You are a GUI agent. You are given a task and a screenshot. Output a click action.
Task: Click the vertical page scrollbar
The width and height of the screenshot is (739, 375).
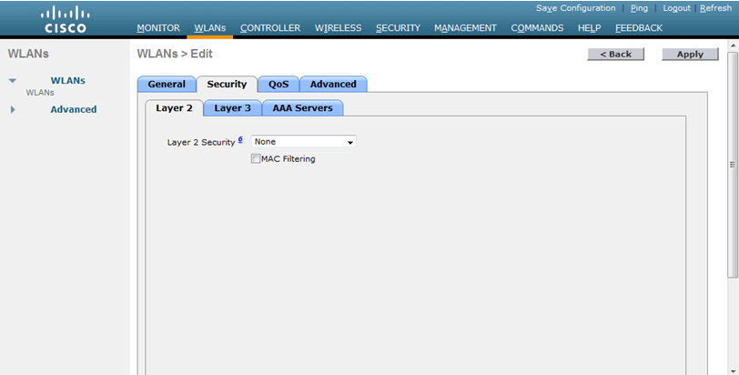coord(734,165)
